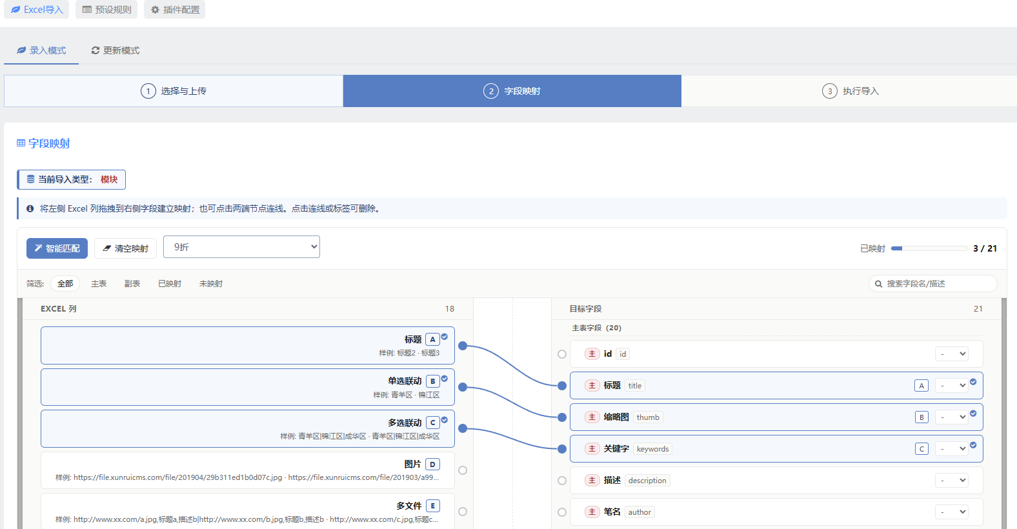1017x529 pixels.
Task: Open the id field option dropdown
Action: [x=952, y=354]
